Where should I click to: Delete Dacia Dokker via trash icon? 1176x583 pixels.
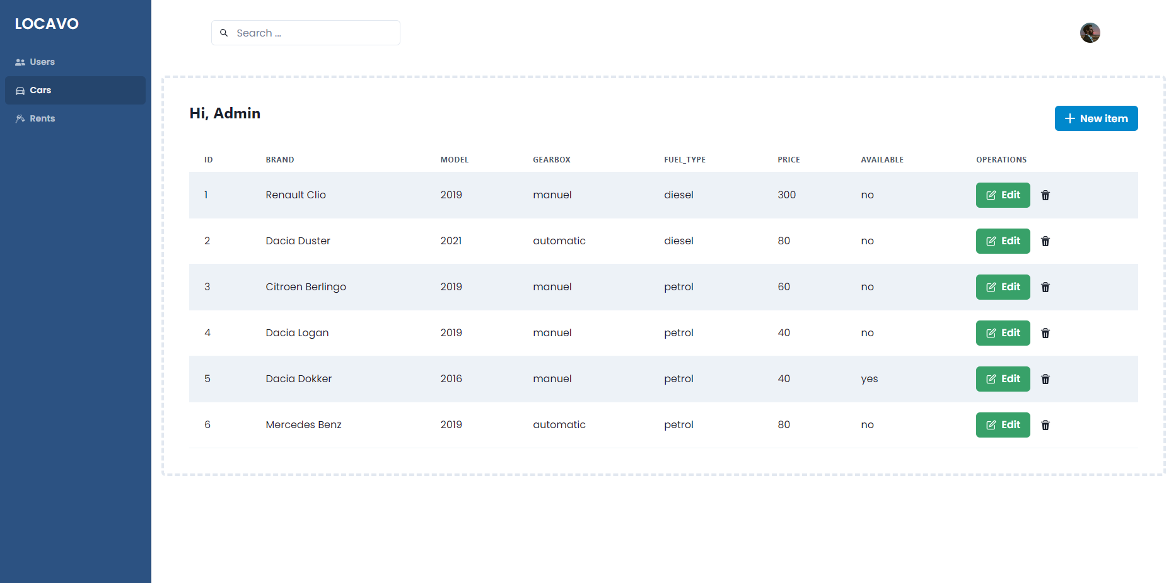pos(1045,379)
